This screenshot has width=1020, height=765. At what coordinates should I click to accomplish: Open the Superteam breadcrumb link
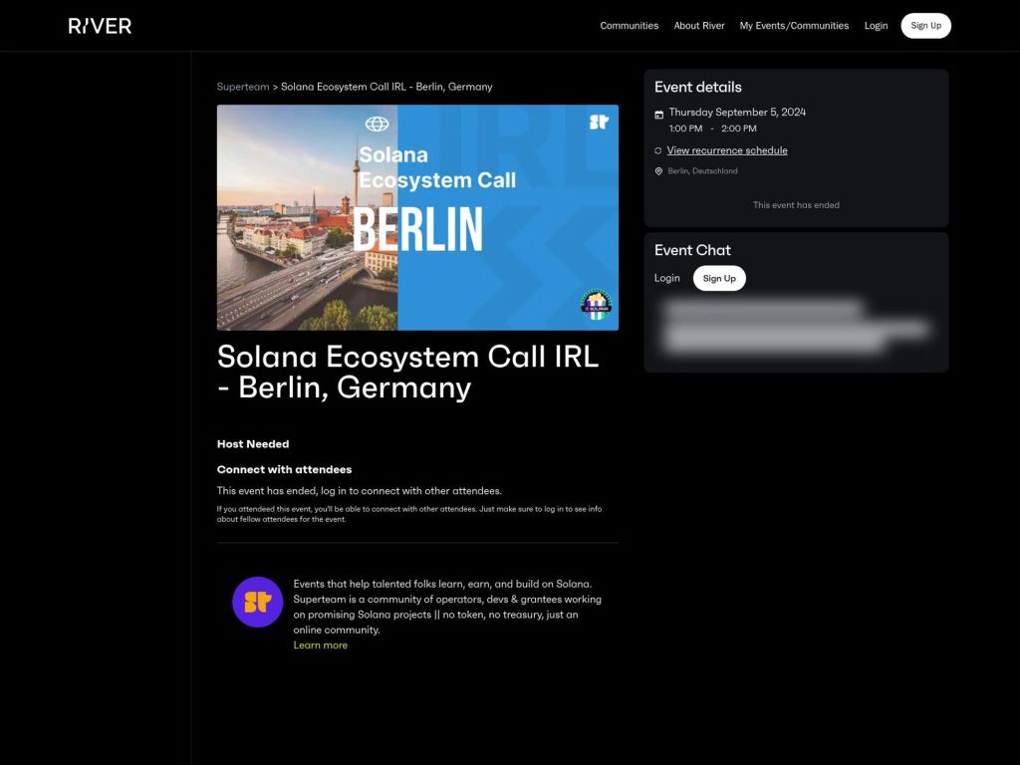243,87
